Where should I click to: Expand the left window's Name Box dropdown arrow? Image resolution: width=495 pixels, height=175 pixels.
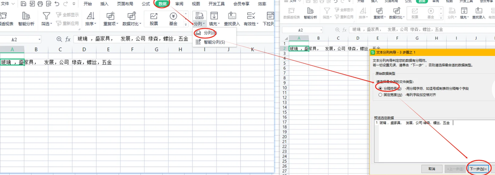[39, 40]
